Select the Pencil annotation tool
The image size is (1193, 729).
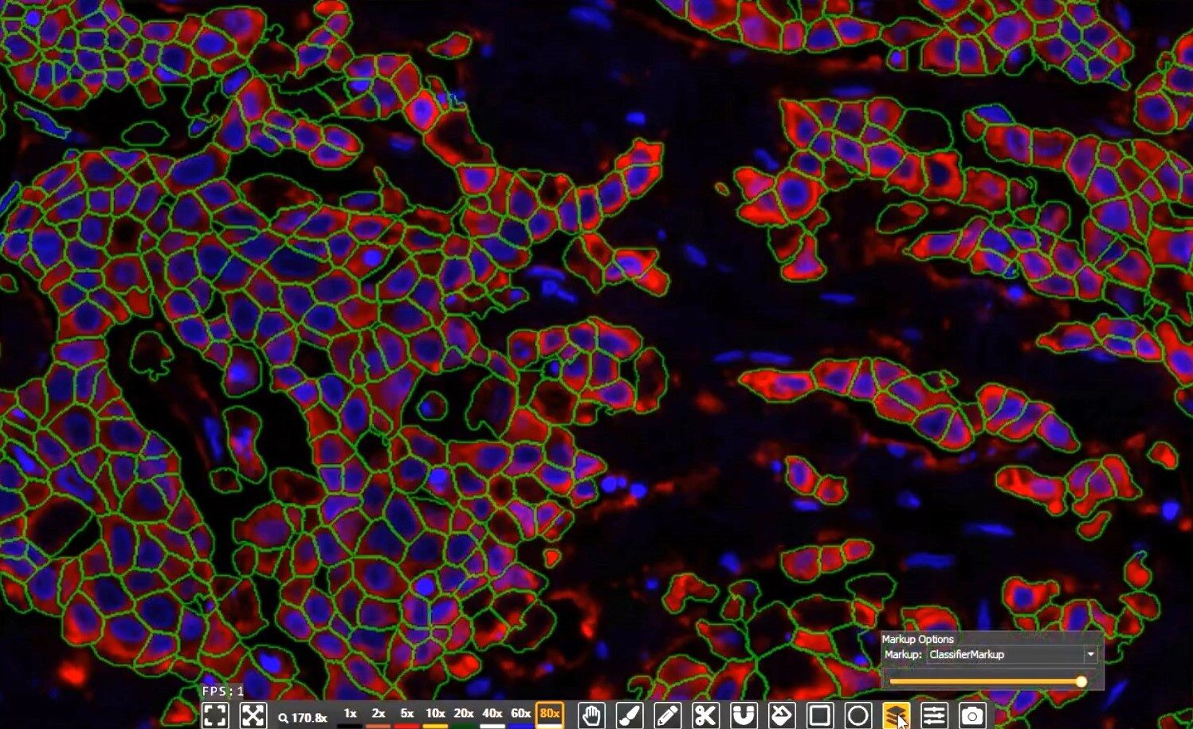[666, 715]
